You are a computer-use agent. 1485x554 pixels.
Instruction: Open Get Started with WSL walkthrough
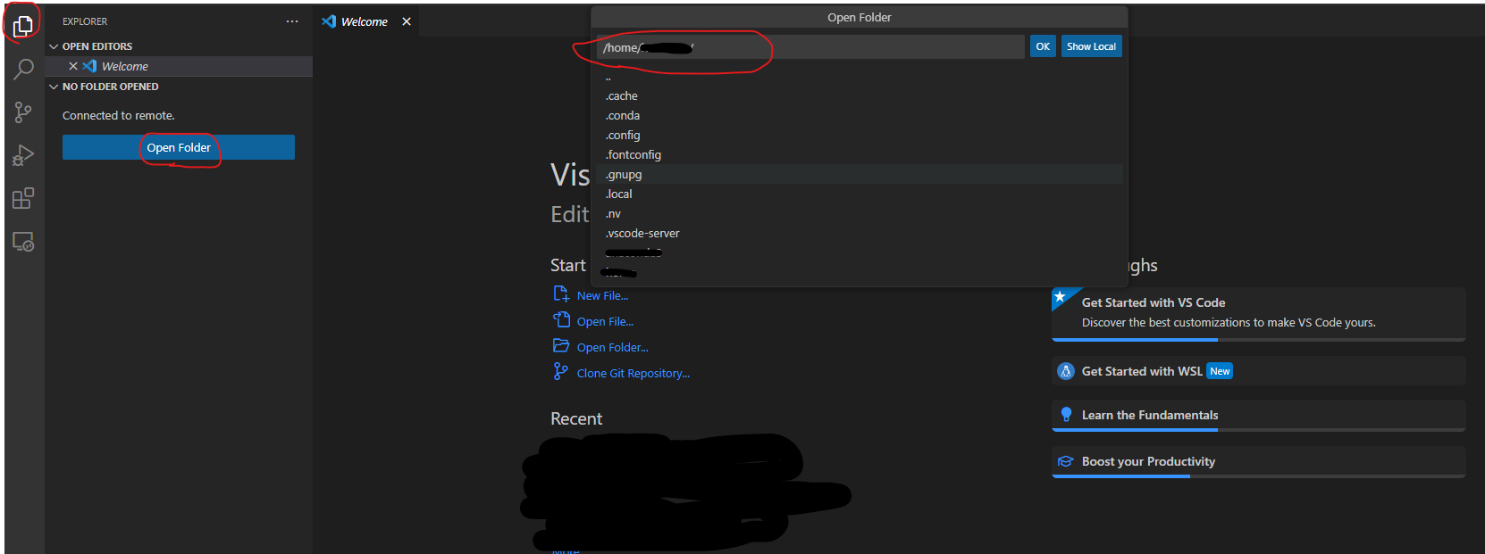tap(1259, 371)
